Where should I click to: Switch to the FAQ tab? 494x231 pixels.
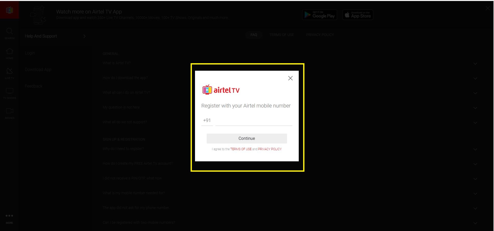[254, 35]
